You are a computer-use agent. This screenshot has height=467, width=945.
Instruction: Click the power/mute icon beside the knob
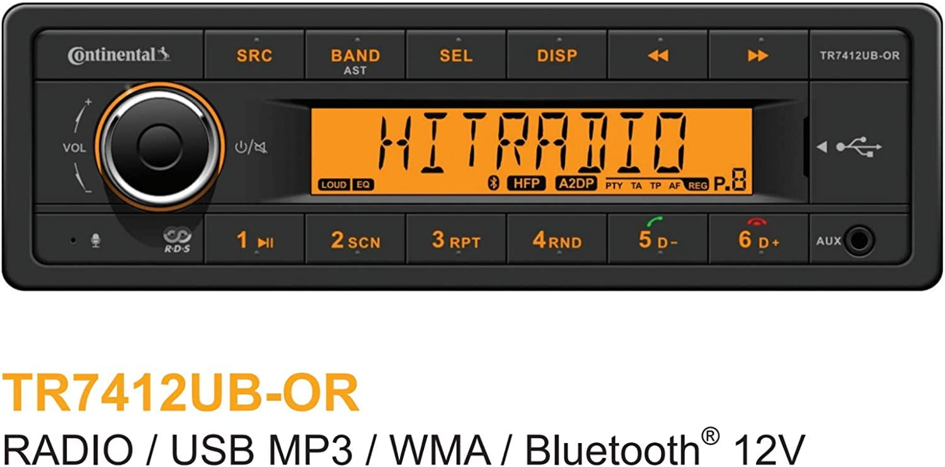click(249, 148)
